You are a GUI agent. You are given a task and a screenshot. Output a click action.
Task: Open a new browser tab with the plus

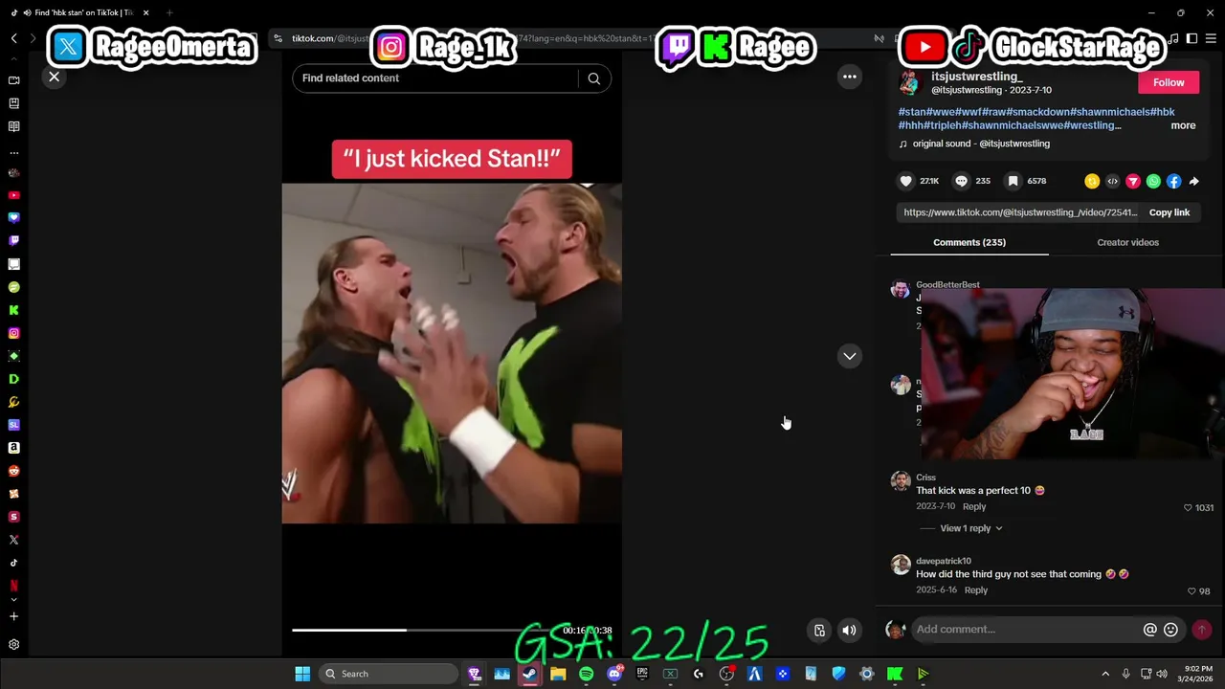click(169, 12)
